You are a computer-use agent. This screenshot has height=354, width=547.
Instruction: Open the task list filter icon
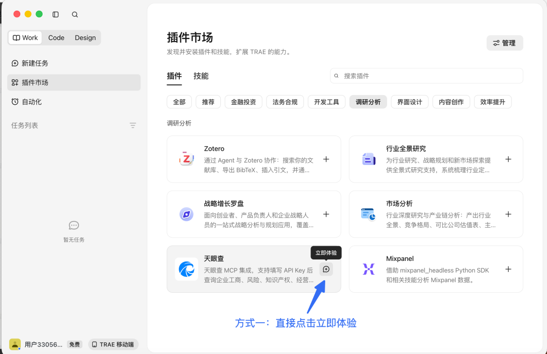point(133,125)
